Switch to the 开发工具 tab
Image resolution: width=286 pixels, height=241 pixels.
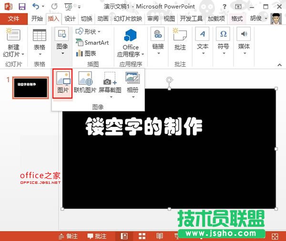coord(191,19)
